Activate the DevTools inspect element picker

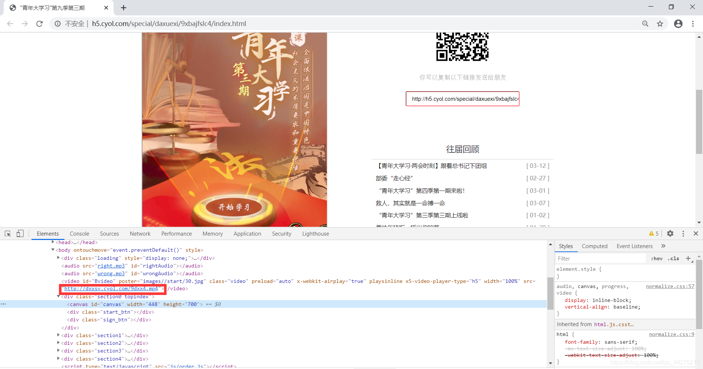(x=8, y=234)
